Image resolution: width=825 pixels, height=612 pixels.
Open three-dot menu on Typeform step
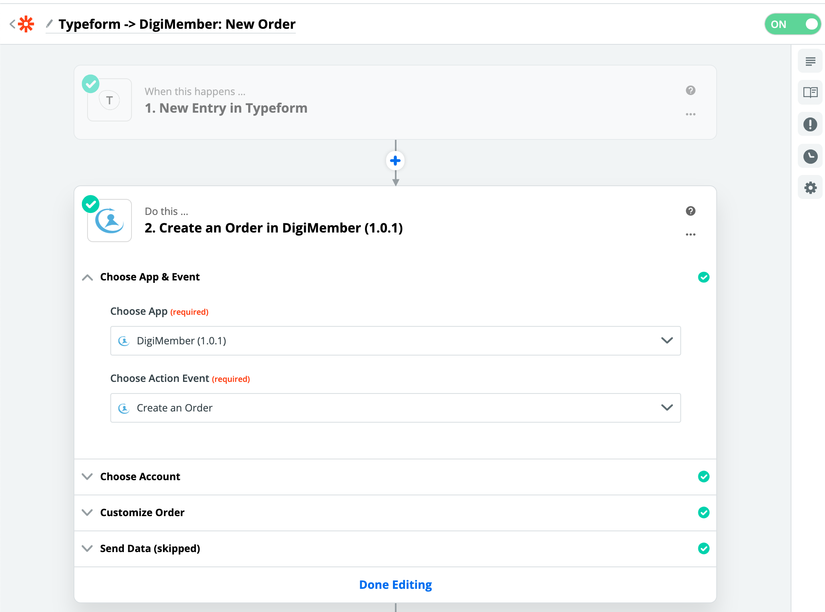(x=690, y=114)
